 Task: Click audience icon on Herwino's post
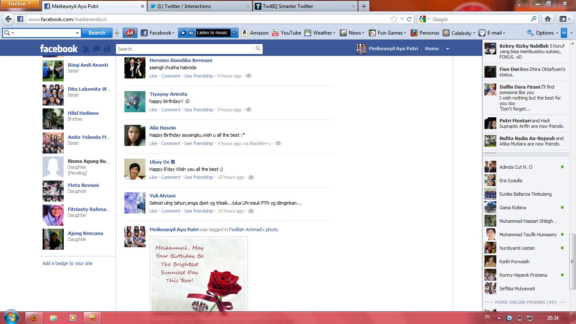click(249, 76)
